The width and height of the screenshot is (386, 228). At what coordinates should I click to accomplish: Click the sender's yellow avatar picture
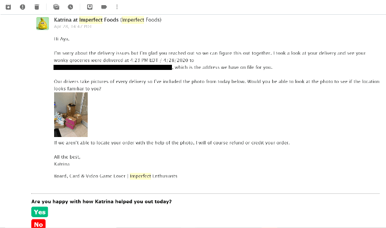click(x=43, y=23)
